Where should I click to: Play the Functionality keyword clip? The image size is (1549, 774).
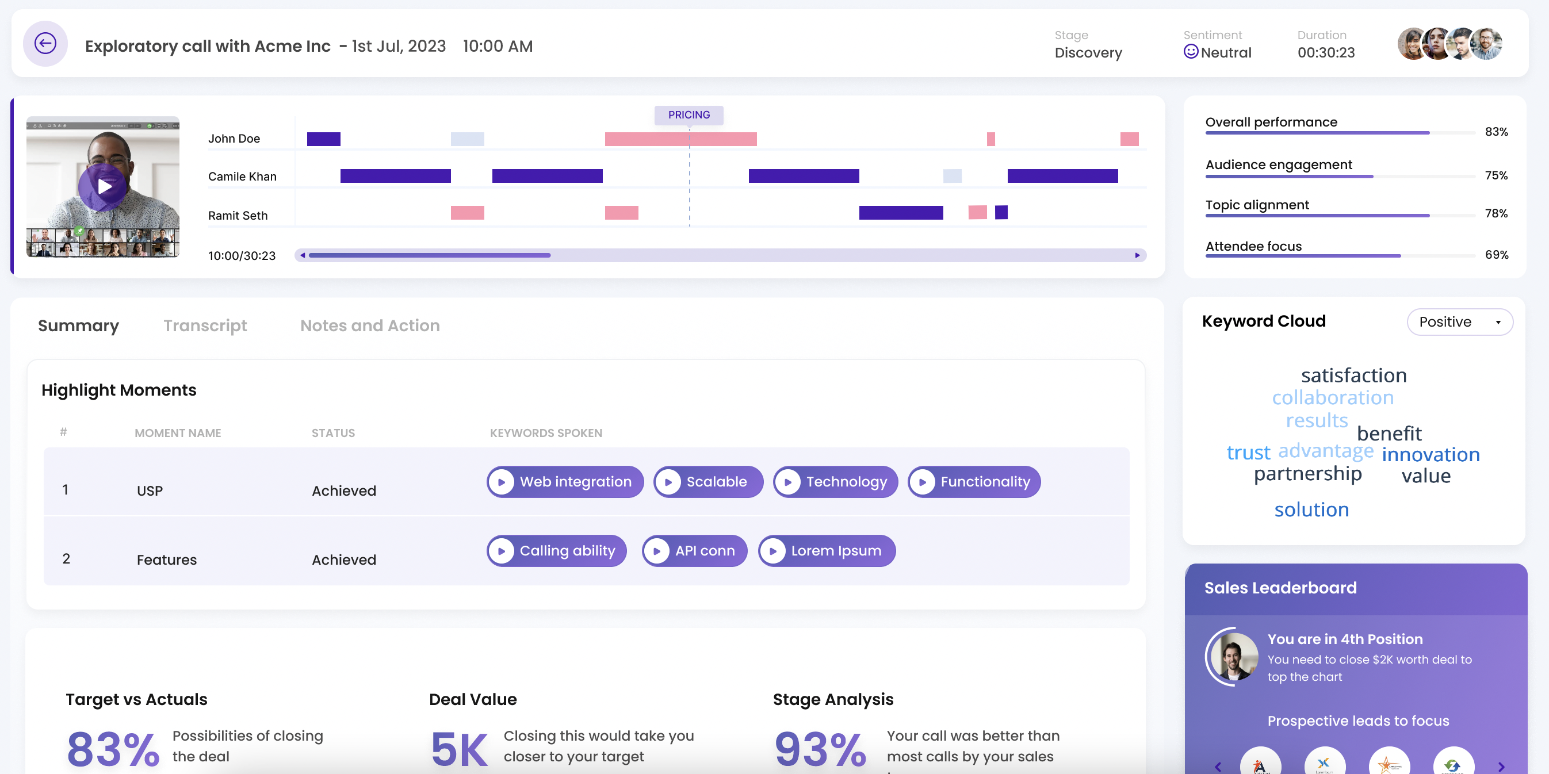click(923, 482)
